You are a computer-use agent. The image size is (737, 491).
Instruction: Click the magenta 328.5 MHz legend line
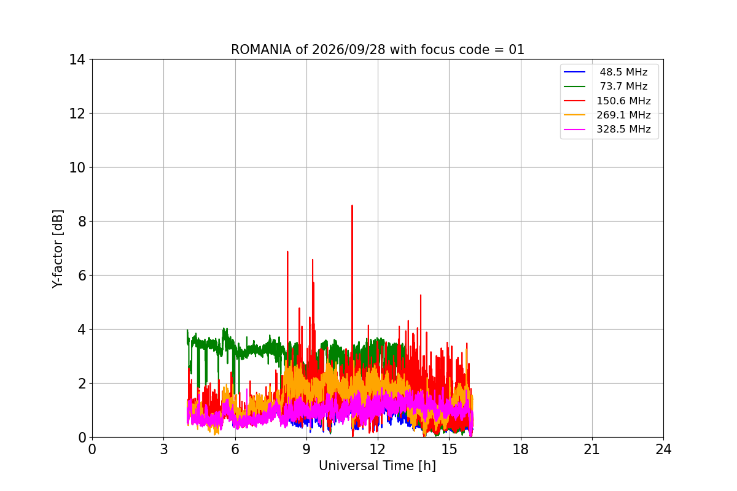(575, 130)
